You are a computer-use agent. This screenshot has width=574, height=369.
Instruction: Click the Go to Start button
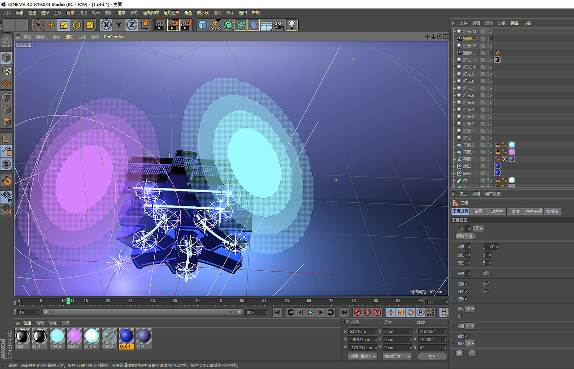278,313
